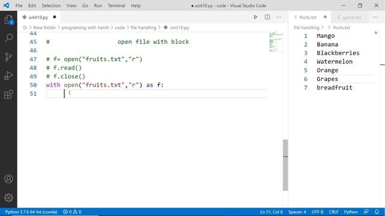Expand 'New folder' breadcrumb
This screenshot has width=385, height=216.
[x=45, y=28]
